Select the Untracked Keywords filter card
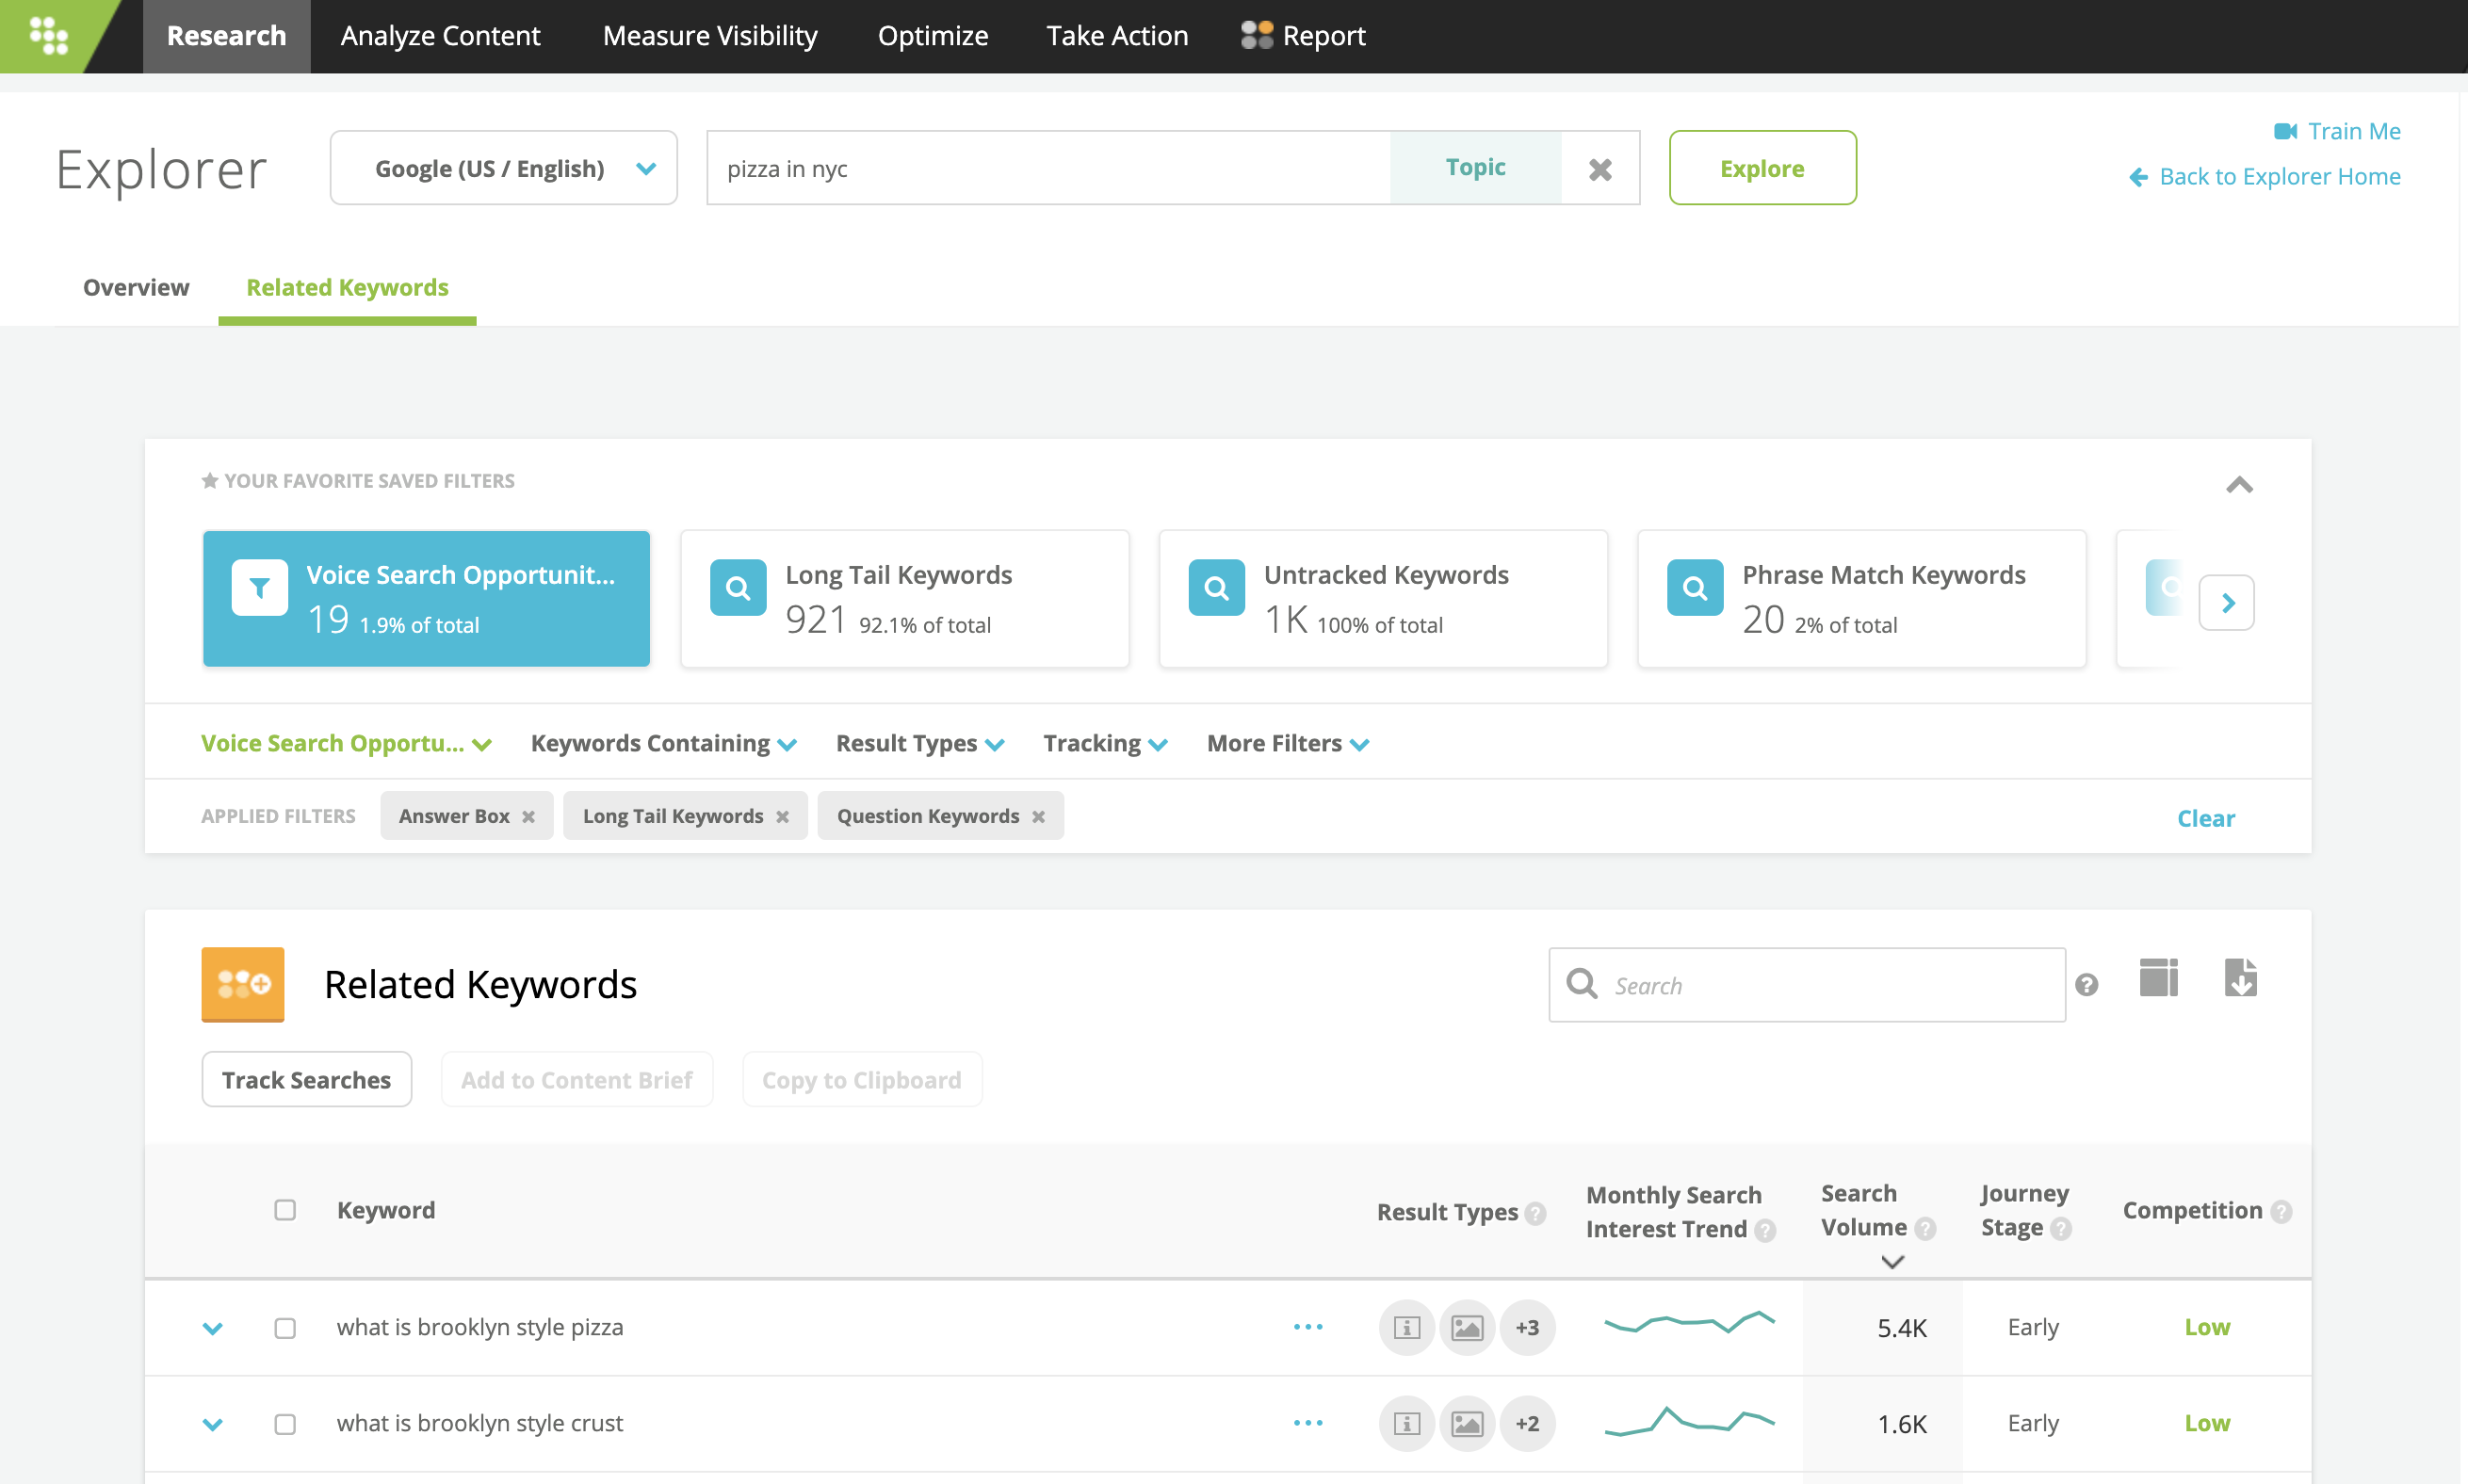The height and width of the screenshot is (1484, 2468). [x=1383, y=598]
